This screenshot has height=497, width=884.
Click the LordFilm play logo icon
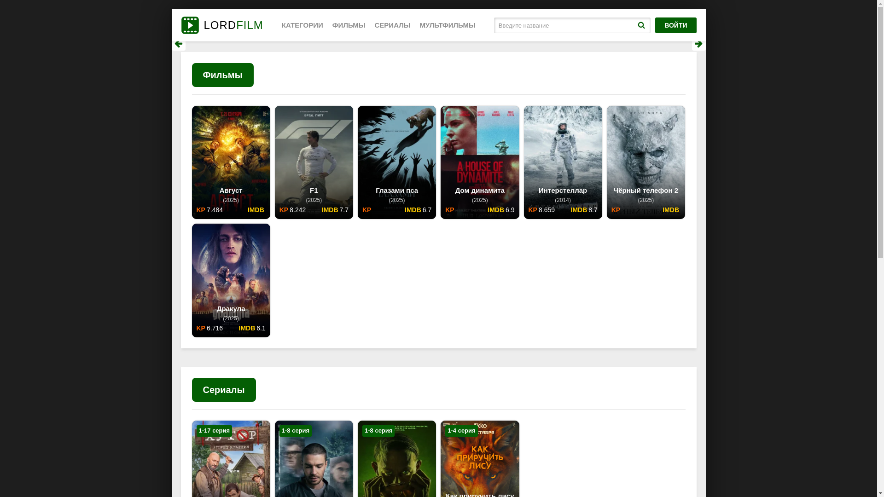point(190,25)
